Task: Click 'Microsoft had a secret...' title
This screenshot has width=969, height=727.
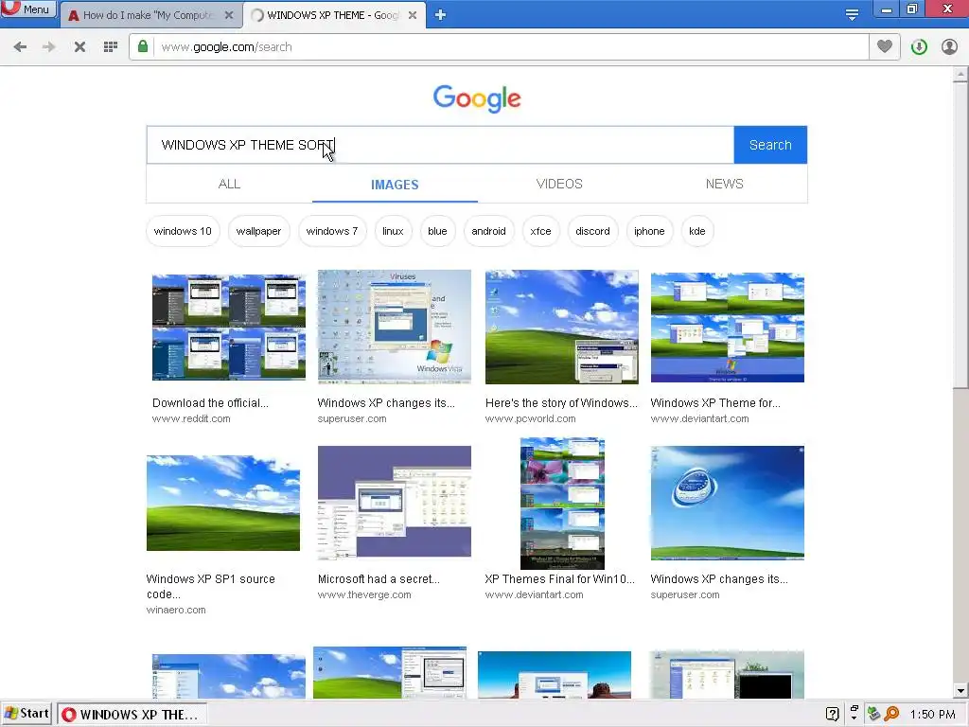Action: [379, 579]
